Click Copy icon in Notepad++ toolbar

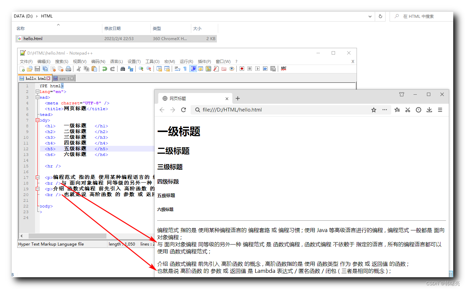tap(87, 69)
